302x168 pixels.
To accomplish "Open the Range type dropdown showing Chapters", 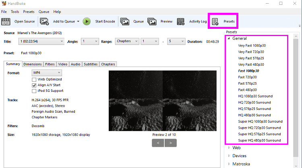I will [127, 41].
